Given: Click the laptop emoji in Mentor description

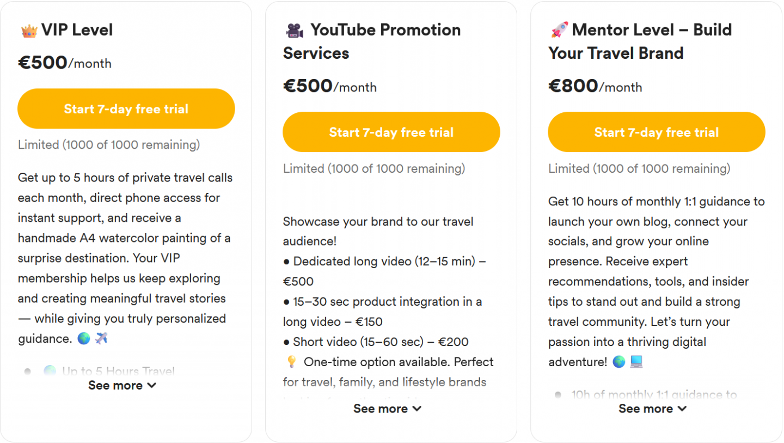Looking at the screenshot, I should click(636, 362).
